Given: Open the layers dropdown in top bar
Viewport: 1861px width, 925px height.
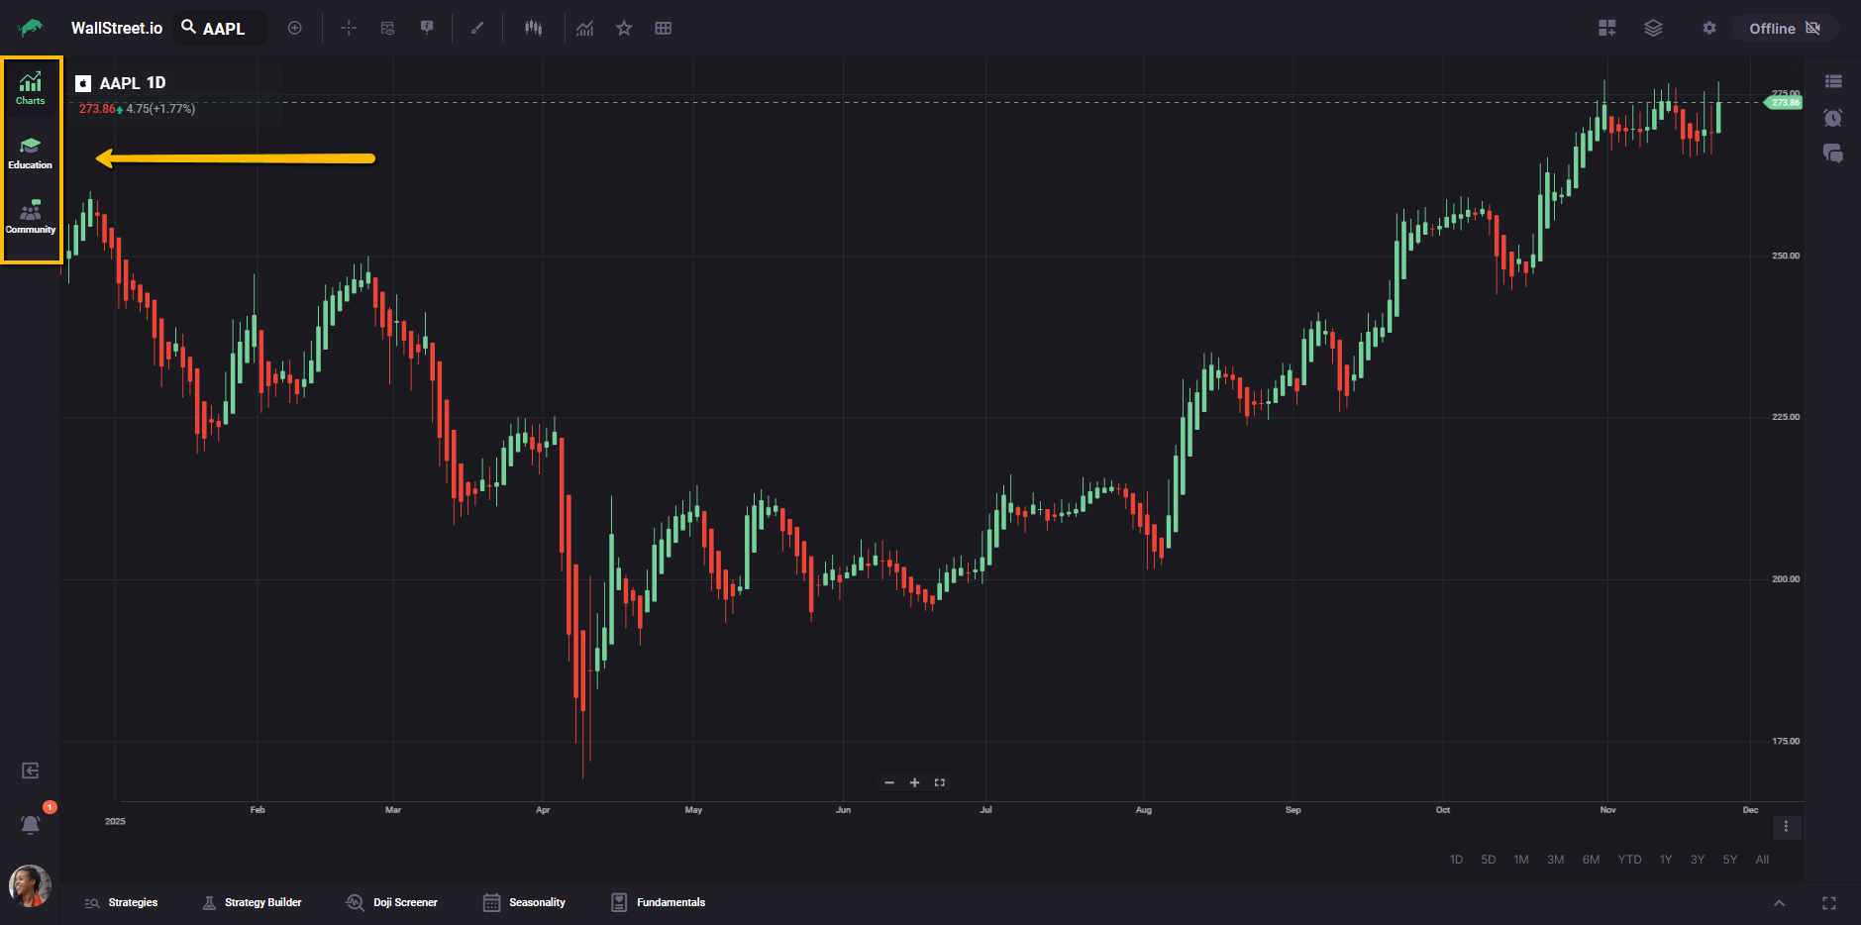Looking at the screenshot, I should [1653, 28].
